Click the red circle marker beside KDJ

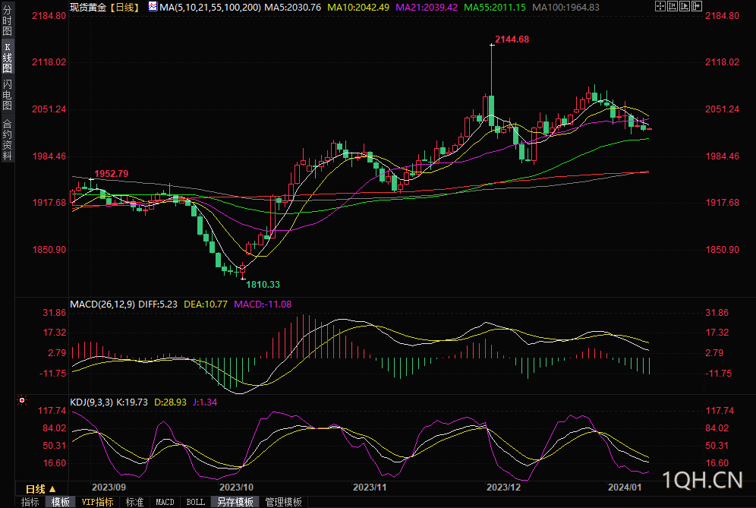(22, 400)
